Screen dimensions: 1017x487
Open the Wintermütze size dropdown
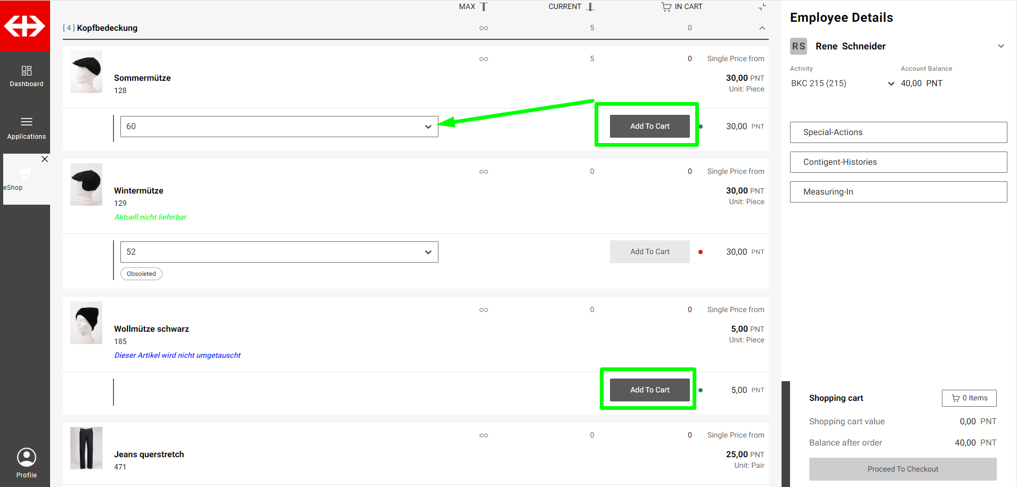click(279, 252)
